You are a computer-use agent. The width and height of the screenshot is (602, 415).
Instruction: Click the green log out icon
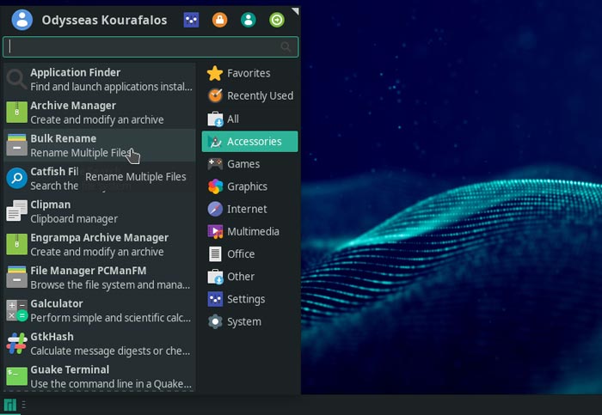(x=277, y=20)
